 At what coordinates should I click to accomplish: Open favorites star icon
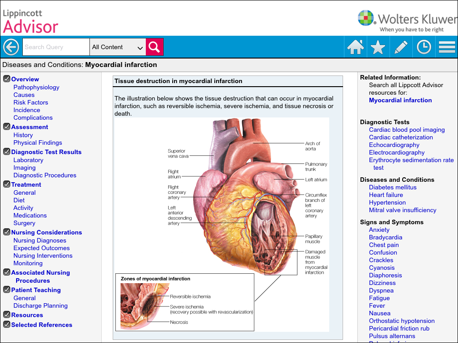(x=377, y=47)
